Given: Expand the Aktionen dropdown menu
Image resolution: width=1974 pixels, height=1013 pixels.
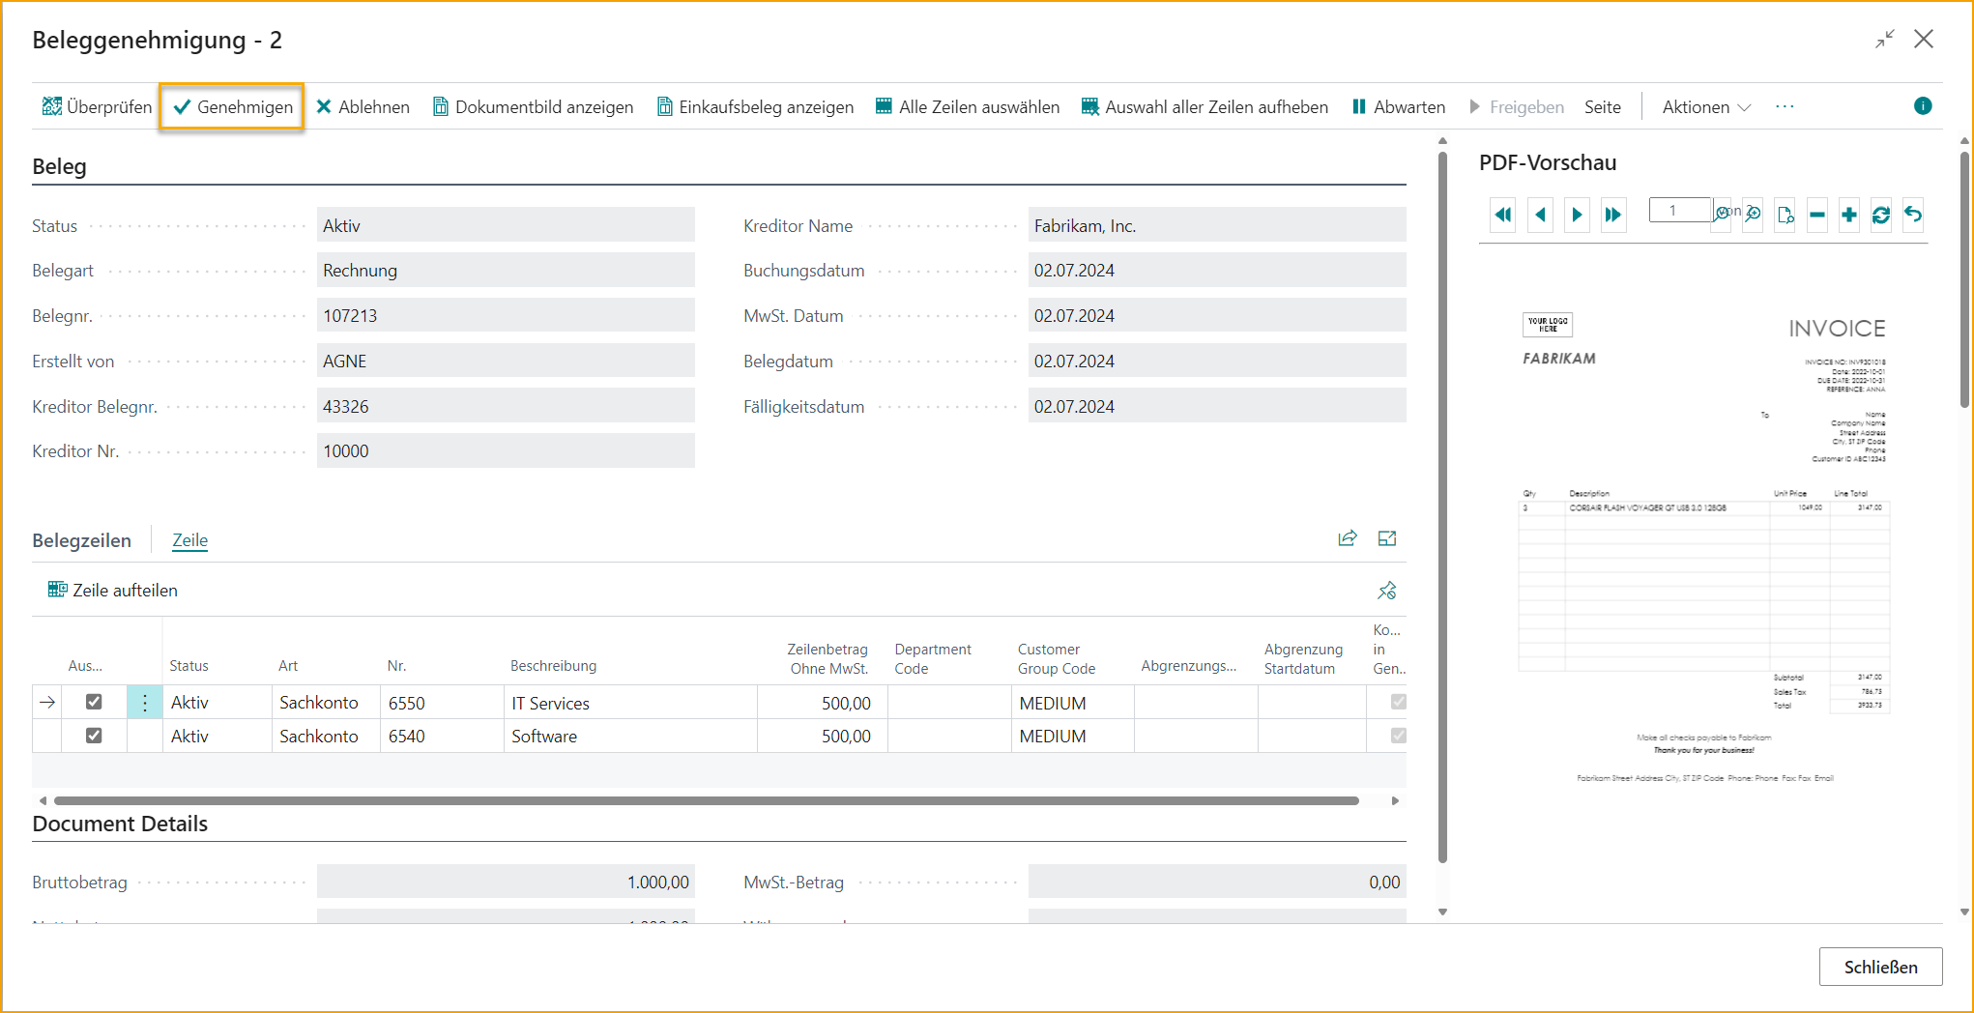Looking at the screenshot, I should 1706,106.
